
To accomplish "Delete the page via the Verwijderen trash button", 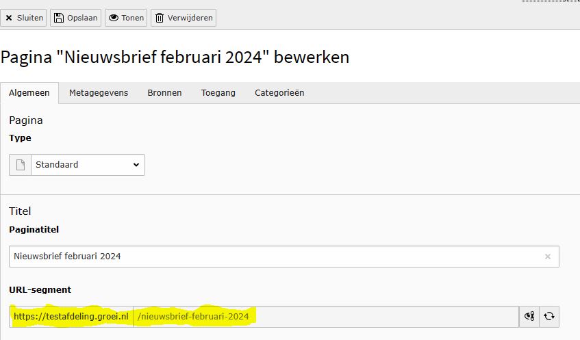I will [x=184, y=18].
